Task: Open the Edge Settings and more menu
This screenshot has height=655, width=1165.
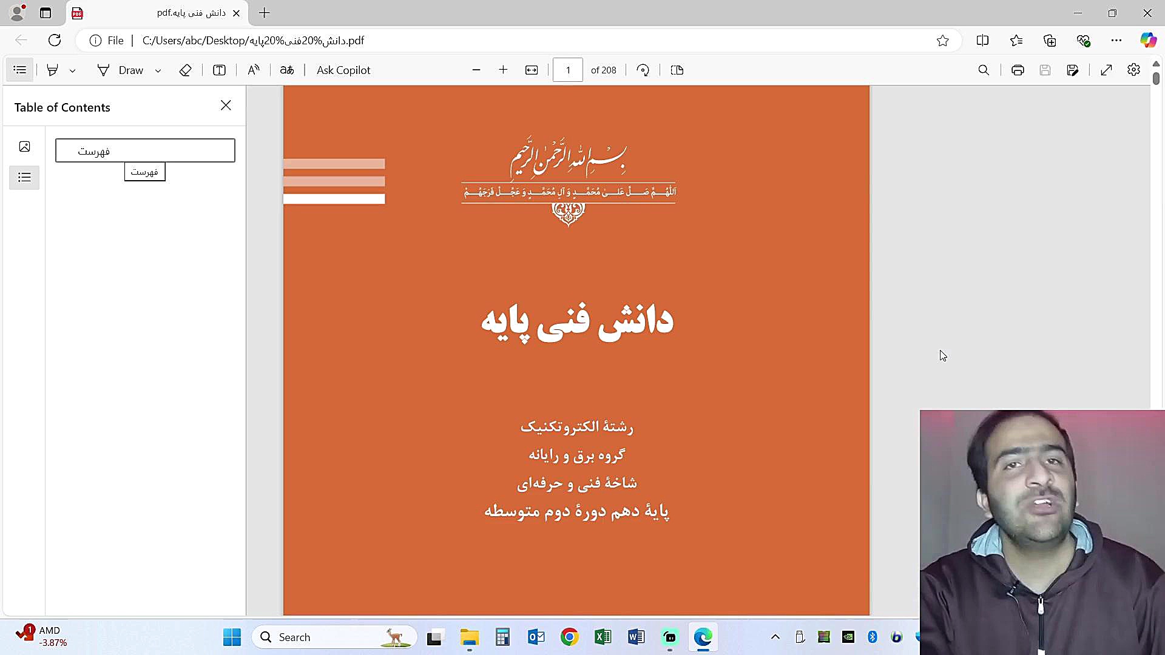Action: pos(1116,41)
